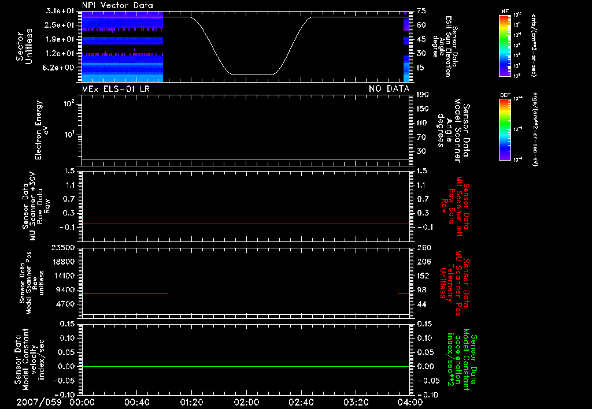Click the red MU Scanner Pos Telemetry axis title
Viewport: 592px width, 409px height.
456,283
